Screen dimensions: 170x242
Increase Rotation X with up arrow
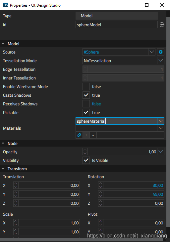101,183
